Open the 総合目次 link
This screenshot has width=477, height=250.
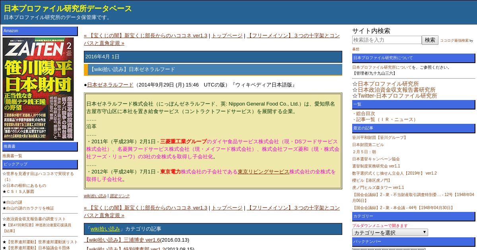365,113
